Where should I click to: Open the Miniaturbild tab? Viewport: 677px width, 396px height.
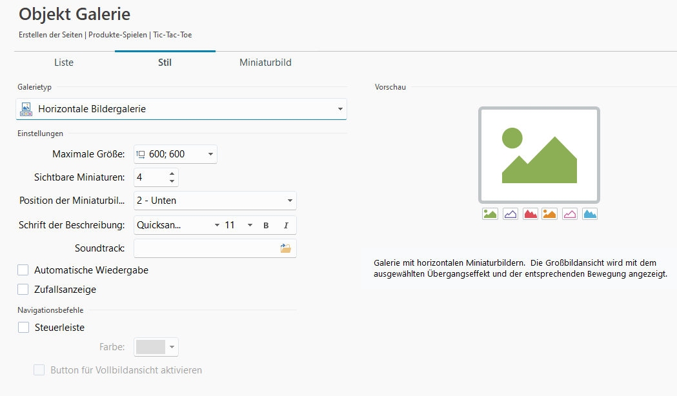pos(265,63)
